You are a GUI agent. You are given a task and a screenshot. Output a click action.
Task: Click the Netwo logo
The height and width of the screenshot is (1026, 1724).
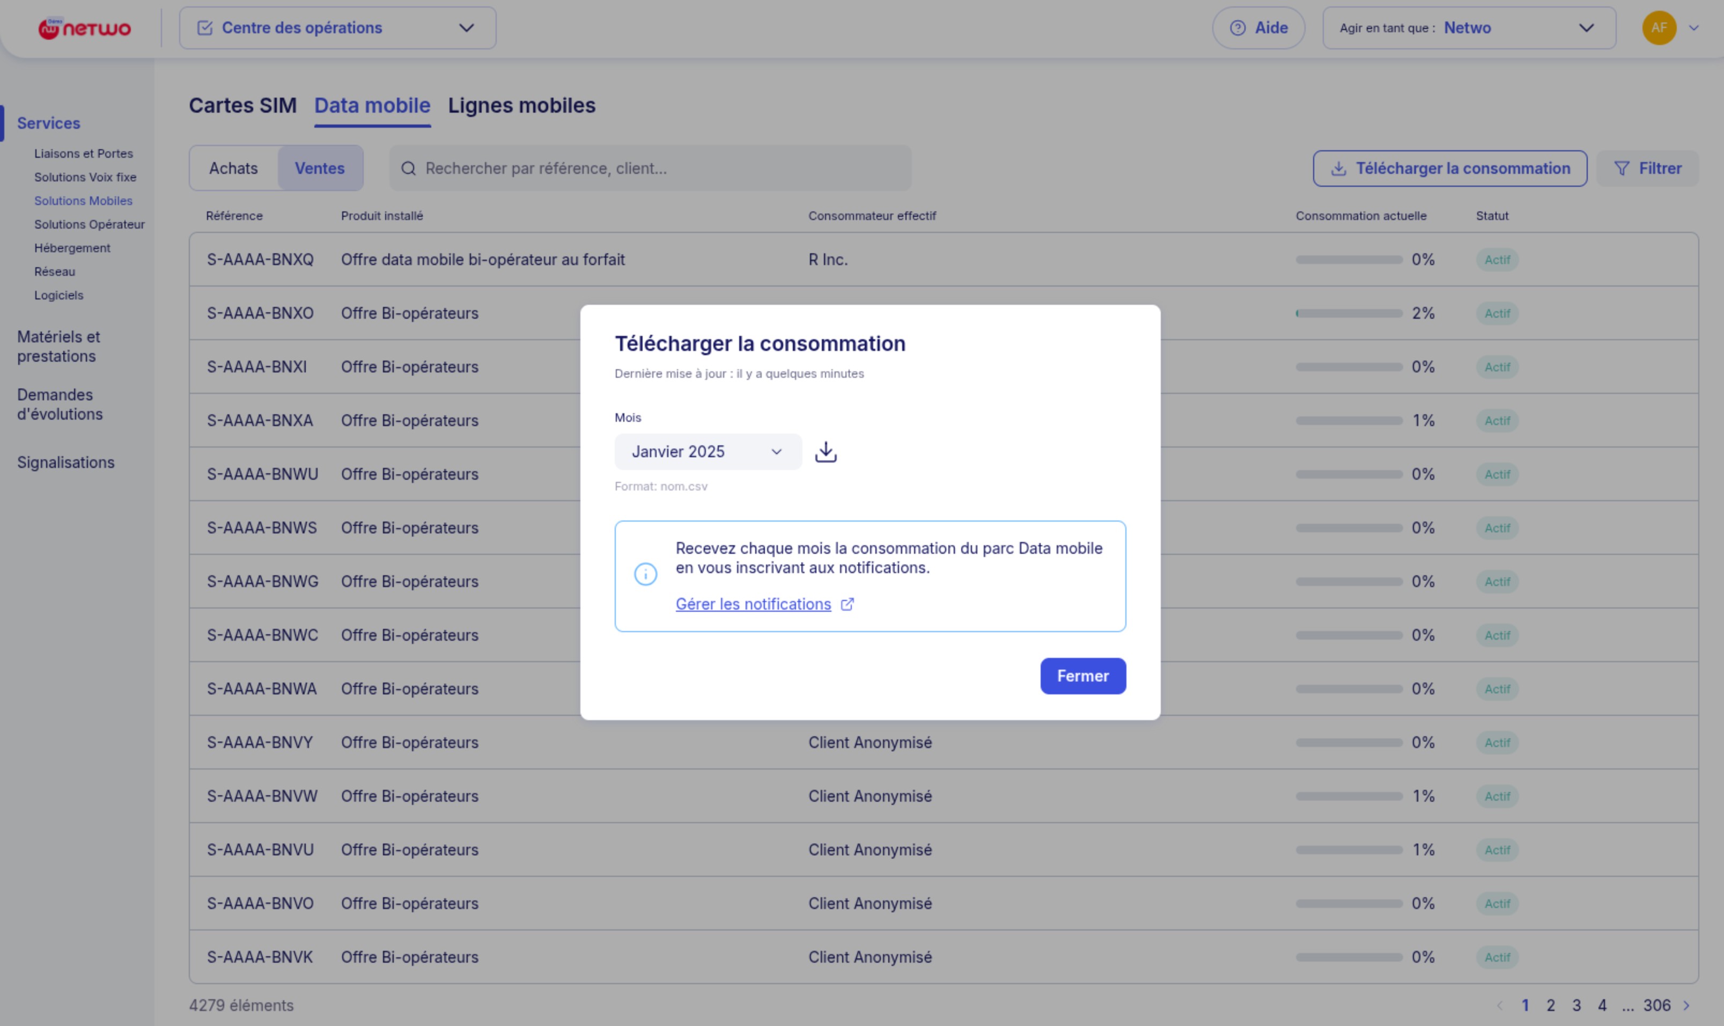pyautogui.click(x=84, y=28)
